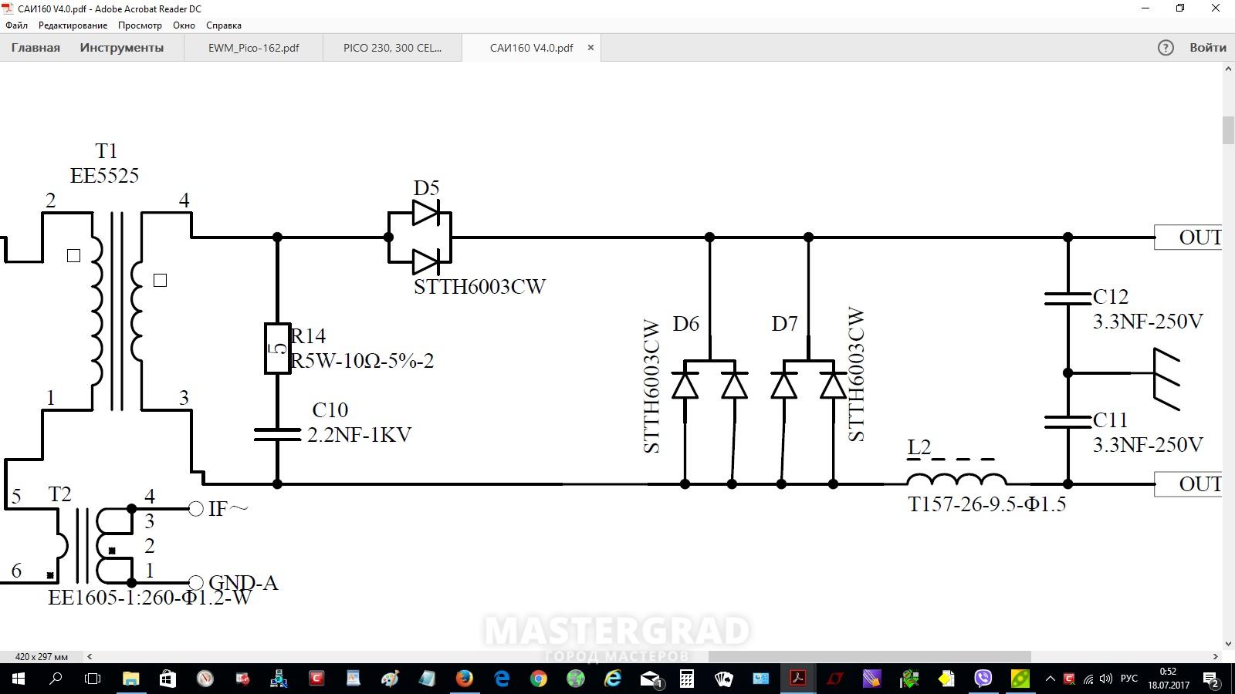This screenshot has height=694, width=1235.
Task: Click the 420 x 297 мм page size label
Action: (x=42, y=657)
